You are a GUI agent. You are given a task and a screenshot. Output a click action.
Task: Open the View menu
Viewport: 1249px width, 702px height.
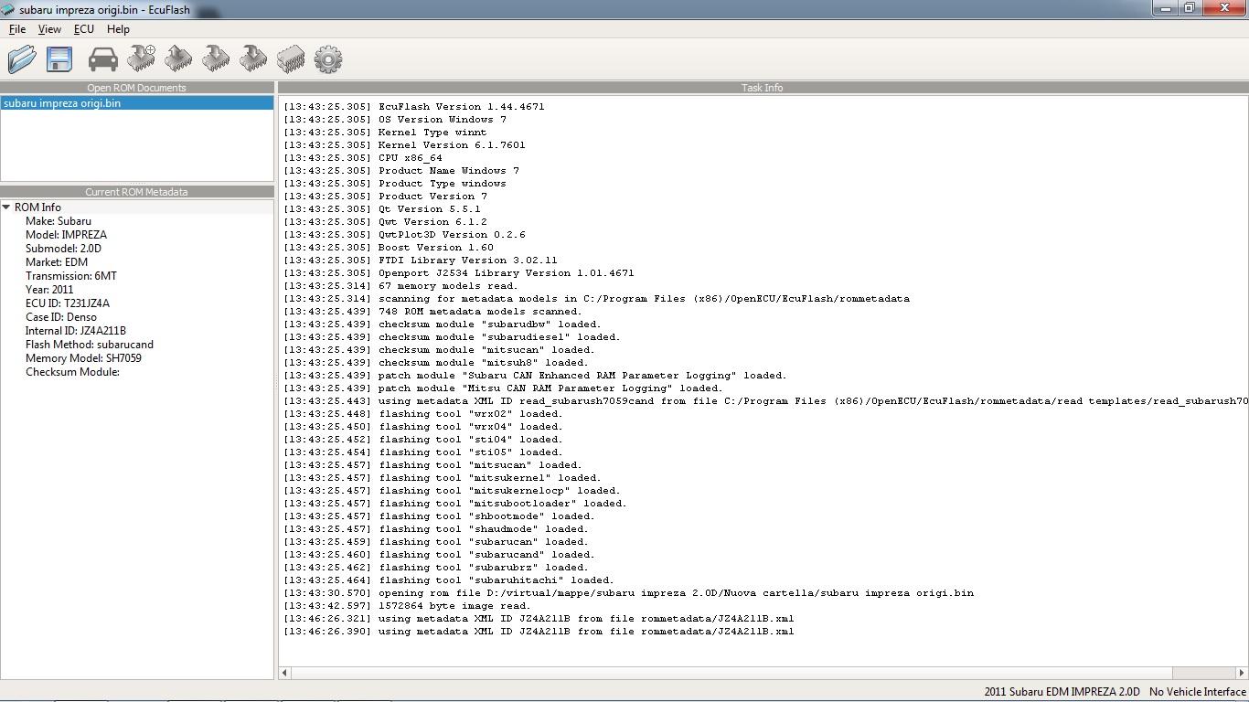click(x=49, y=29)
